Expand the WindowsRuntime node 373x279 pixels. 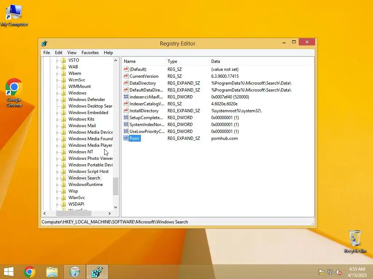(x=57, y=185)
